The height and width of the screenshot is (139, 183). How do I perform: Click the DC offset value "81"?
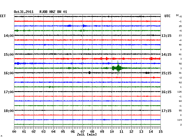coord(180,73)
